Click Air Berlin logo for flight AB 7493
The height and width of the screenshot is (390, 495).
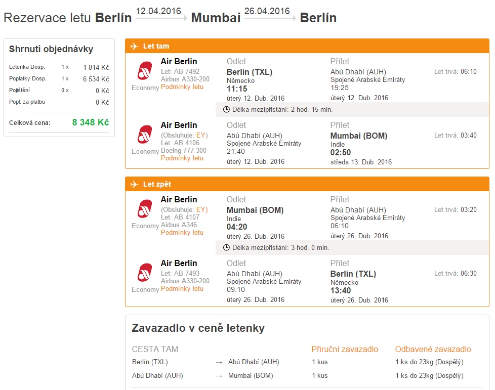tap(145, 273)
